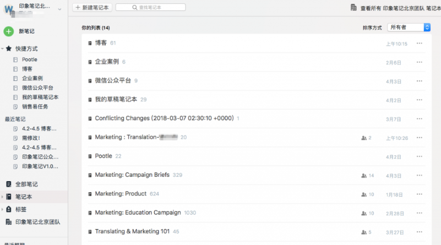Open 博客 shortcut in the sidebar
Viewport: 441px width, 245px height.
click(x=27, y=69)
